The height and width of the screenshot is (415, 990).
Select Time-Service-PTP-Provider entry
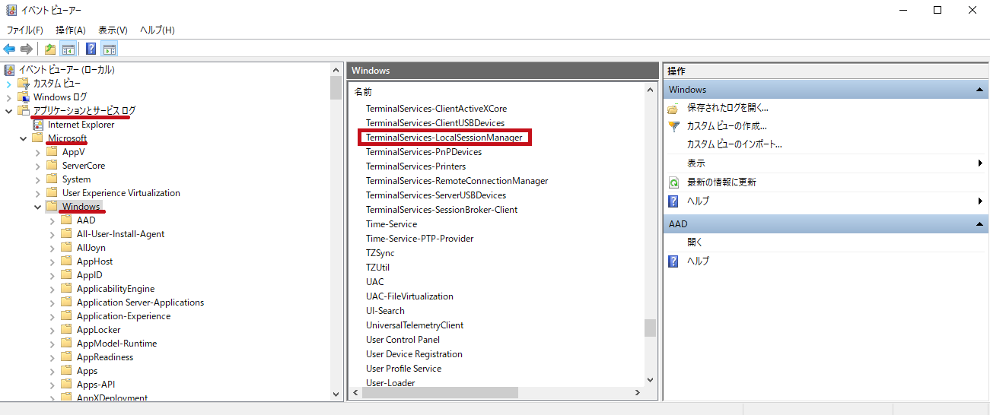click(419, 239)
